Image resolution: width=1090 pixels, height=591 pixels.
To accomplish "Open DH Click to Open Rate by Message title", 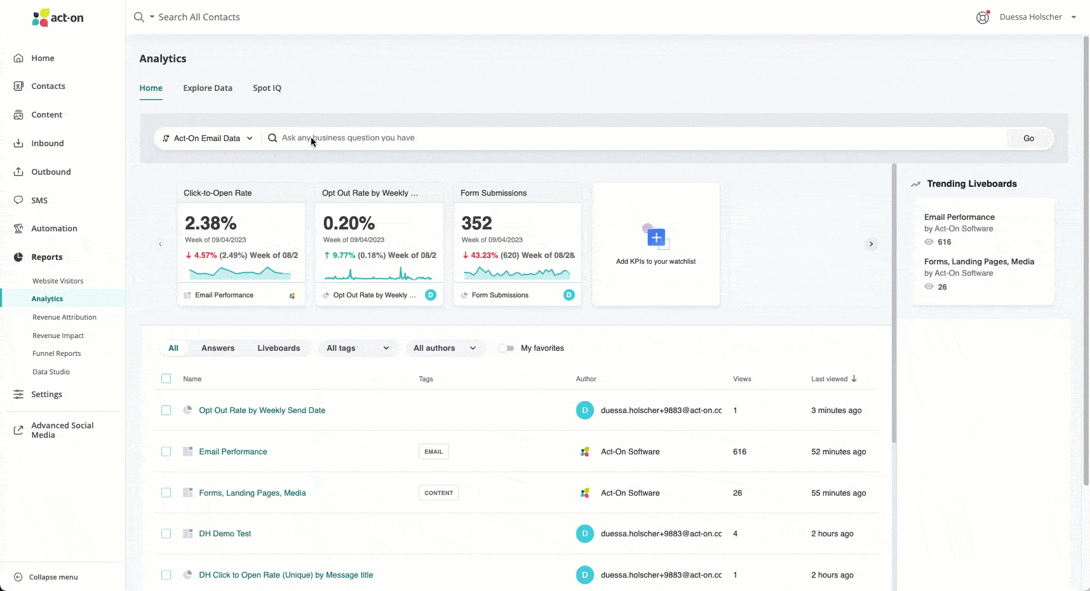I will (x=286, y=575).
